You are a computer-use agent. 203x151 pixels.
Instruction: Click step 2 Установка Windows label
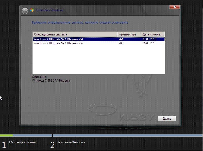71,142
